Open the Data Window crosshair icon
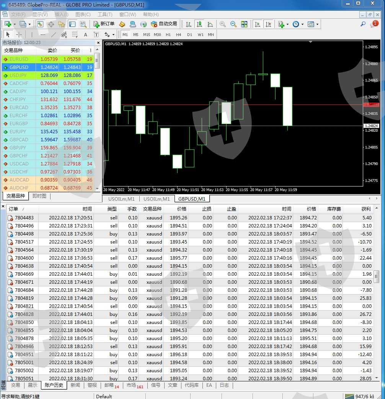 pyautogui.click(x=51, y=24)
